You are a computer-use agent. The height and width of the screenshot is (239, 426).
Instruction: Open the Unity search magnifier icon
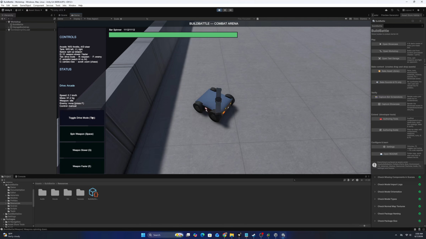(x=398, y=10)
